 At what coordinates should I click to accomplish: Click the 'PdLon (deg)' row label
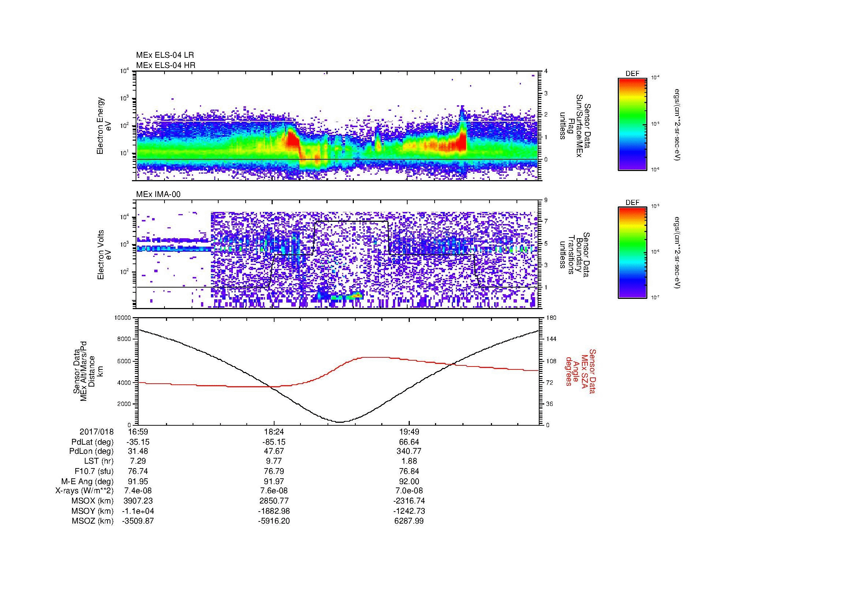91,451
